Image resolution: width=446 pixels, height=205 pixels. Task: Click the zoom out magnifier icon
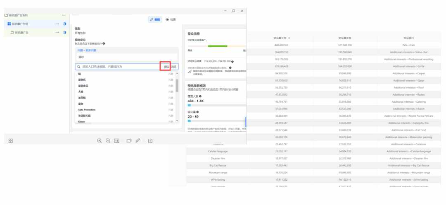coord(108,141)
